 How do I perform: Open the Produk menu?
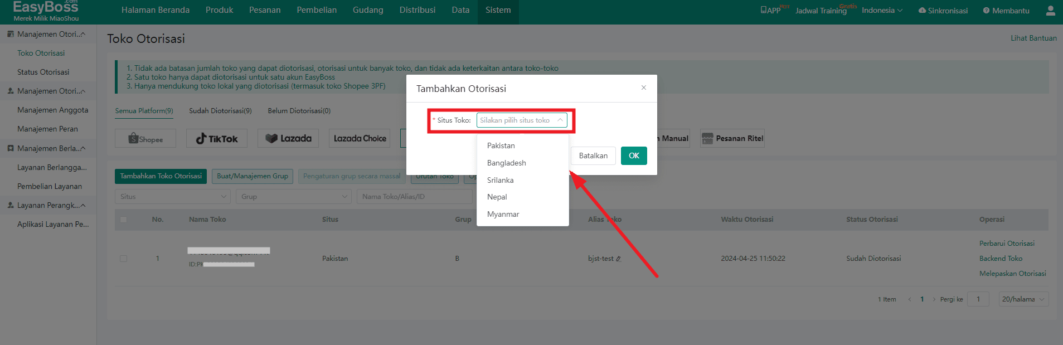[219, 10]
